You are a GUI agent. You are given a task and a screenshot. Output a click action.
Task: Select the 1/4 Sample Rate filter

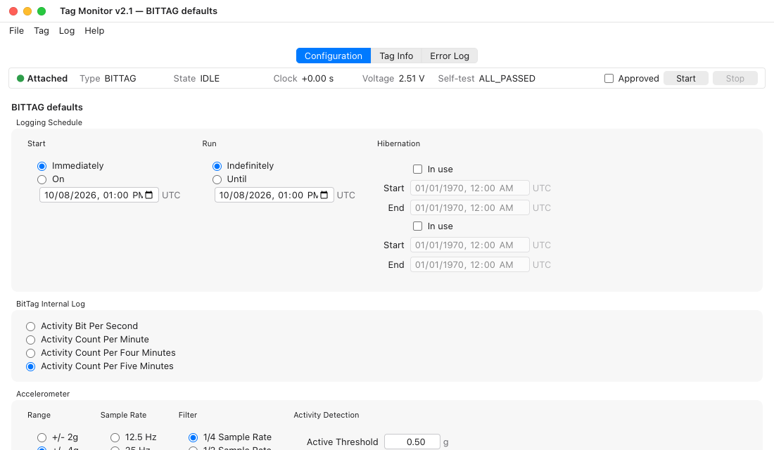[193, 437]
